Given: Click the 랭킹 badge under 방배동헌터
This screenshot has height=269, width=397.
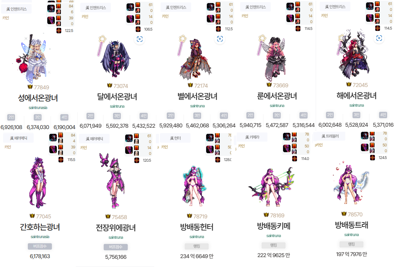Looking at the screenshot, I should click(x=197, y=246).
